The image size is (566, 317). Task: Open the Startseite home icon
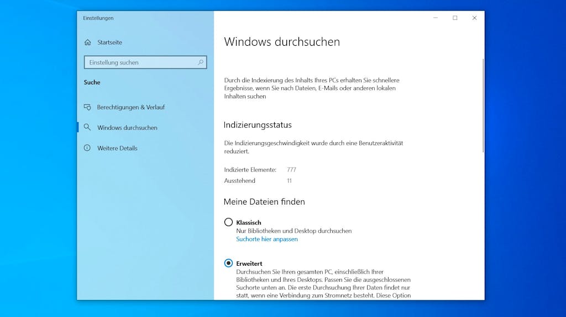tap(88, 42)
